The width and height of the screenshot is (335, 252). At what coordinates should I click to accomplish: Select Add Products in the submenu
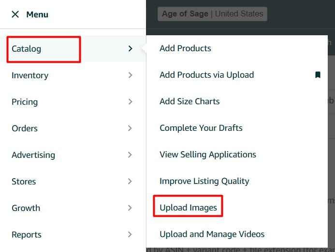coord(185,48)
